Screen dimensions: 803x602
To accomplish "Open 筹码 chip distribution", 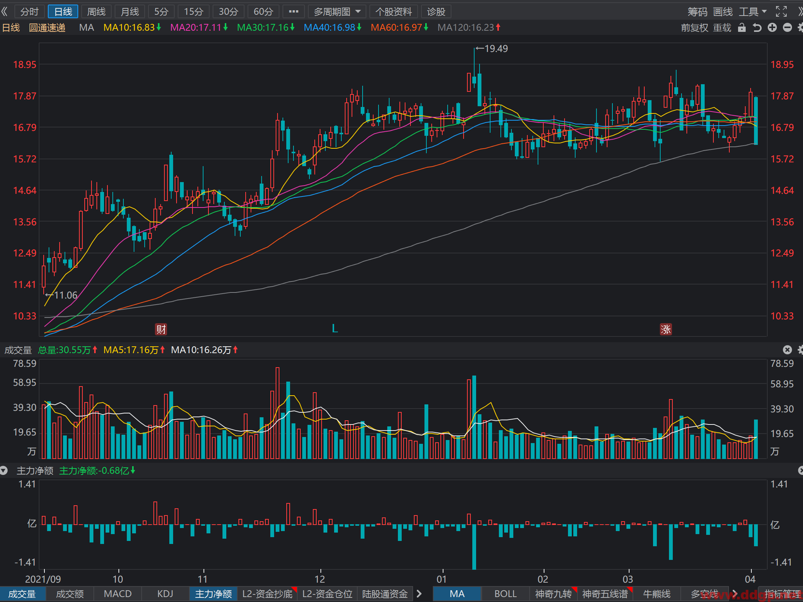I will (697, 12).
